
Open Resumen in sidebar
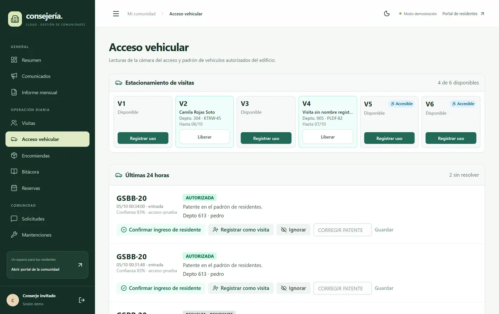tap(47, 60)
